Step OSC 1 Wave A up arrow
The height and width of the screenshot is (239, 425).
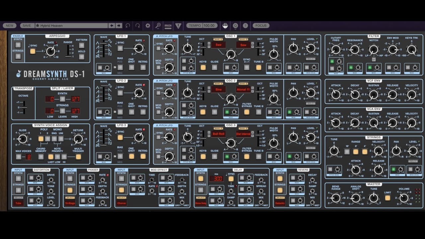click(x=209, y=43)
